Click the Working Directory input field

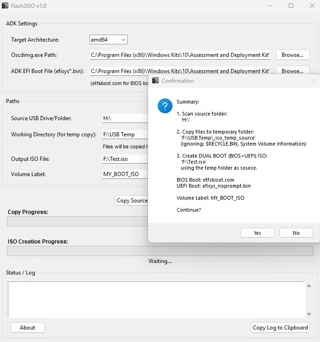coord(124,134)
